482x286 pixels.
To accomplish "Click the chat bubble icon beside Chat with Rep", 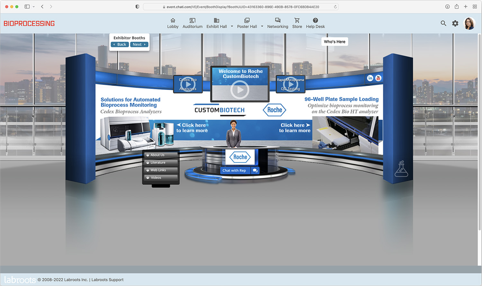I will (255, 171).
